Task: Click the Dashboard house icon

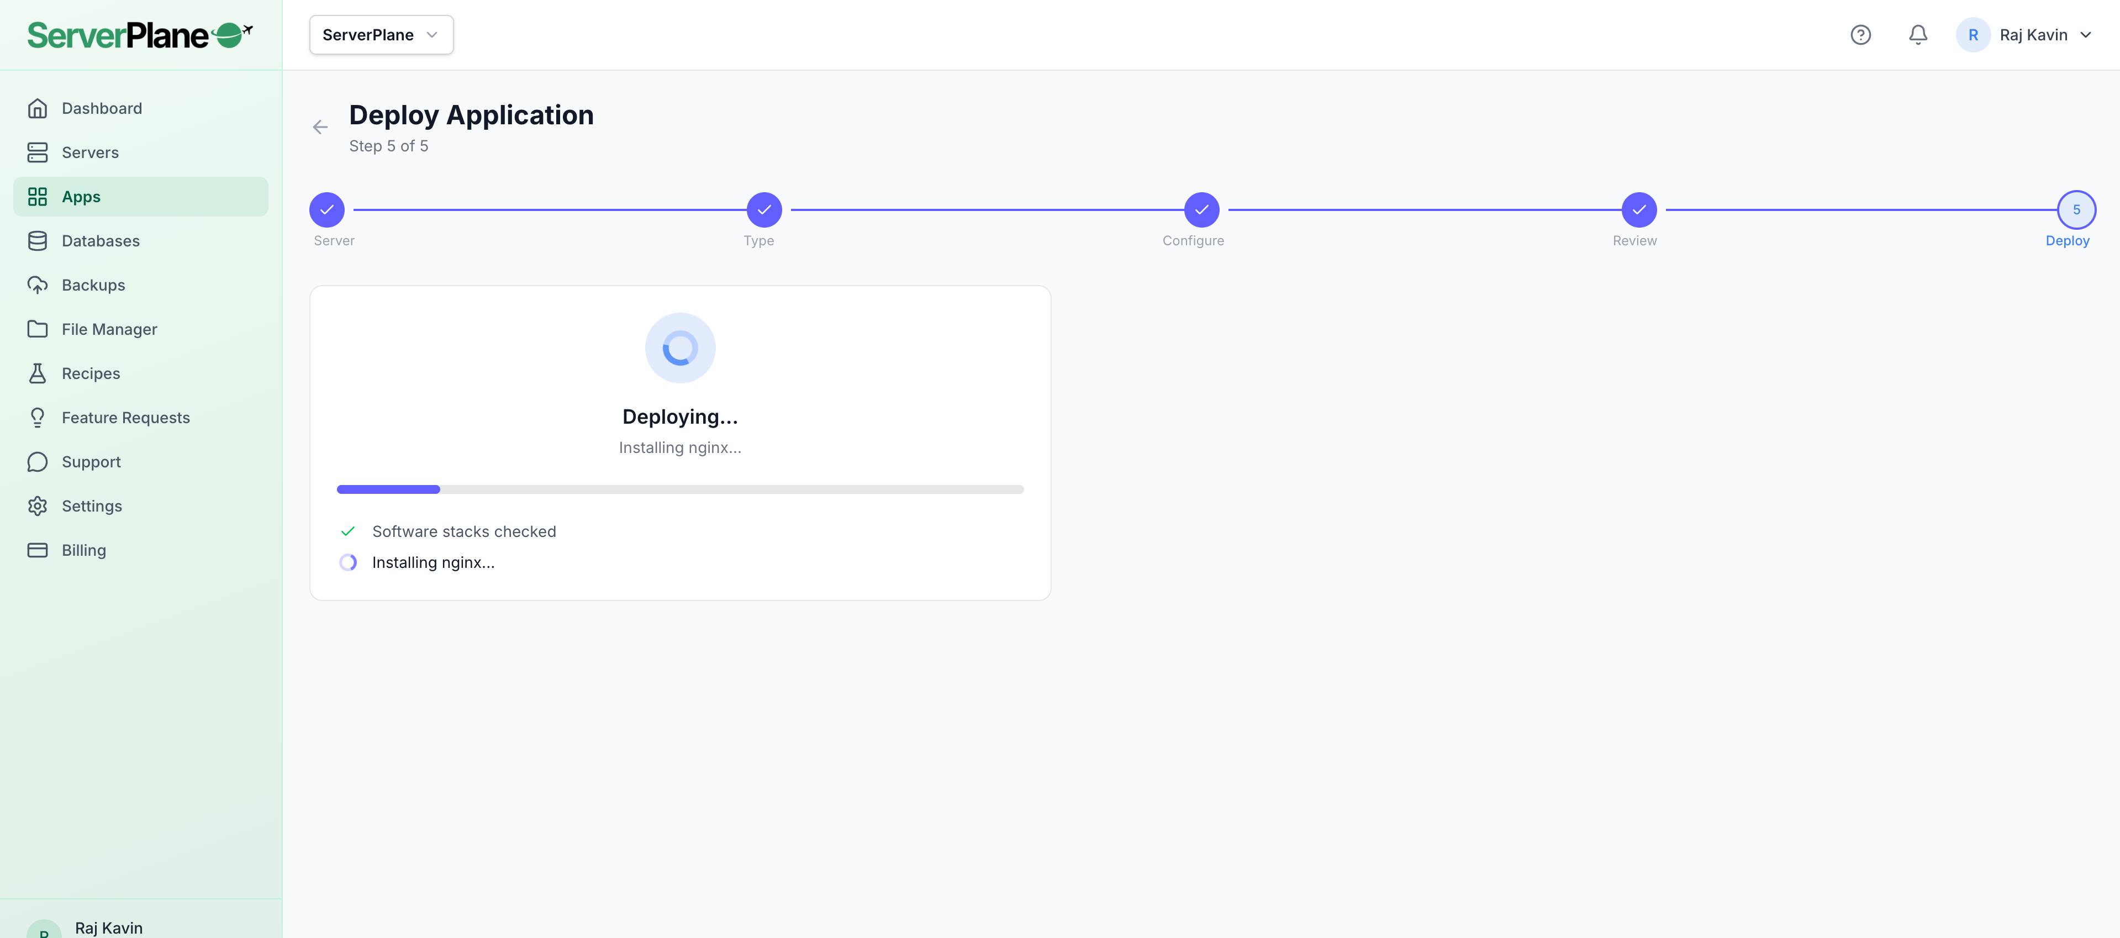Action: (x=37, y=108)
